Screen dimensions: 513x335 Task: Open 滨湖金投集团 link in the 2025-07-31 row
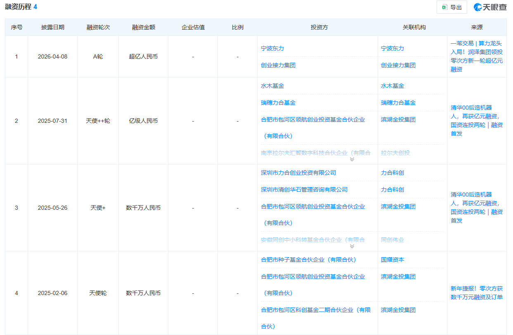pos(398,119)
